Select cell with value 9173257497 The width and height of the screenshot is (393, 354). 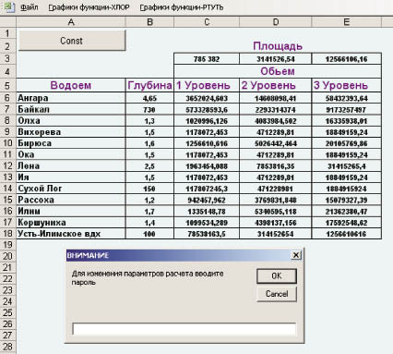[x=347, y=109]
